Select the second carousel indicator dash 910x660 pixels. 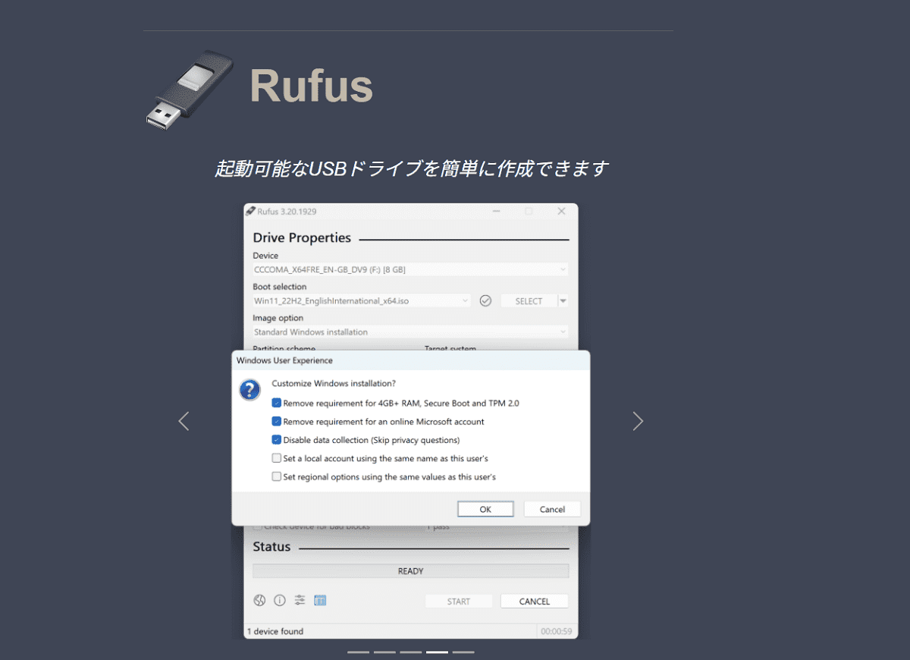tap(384, 652)
